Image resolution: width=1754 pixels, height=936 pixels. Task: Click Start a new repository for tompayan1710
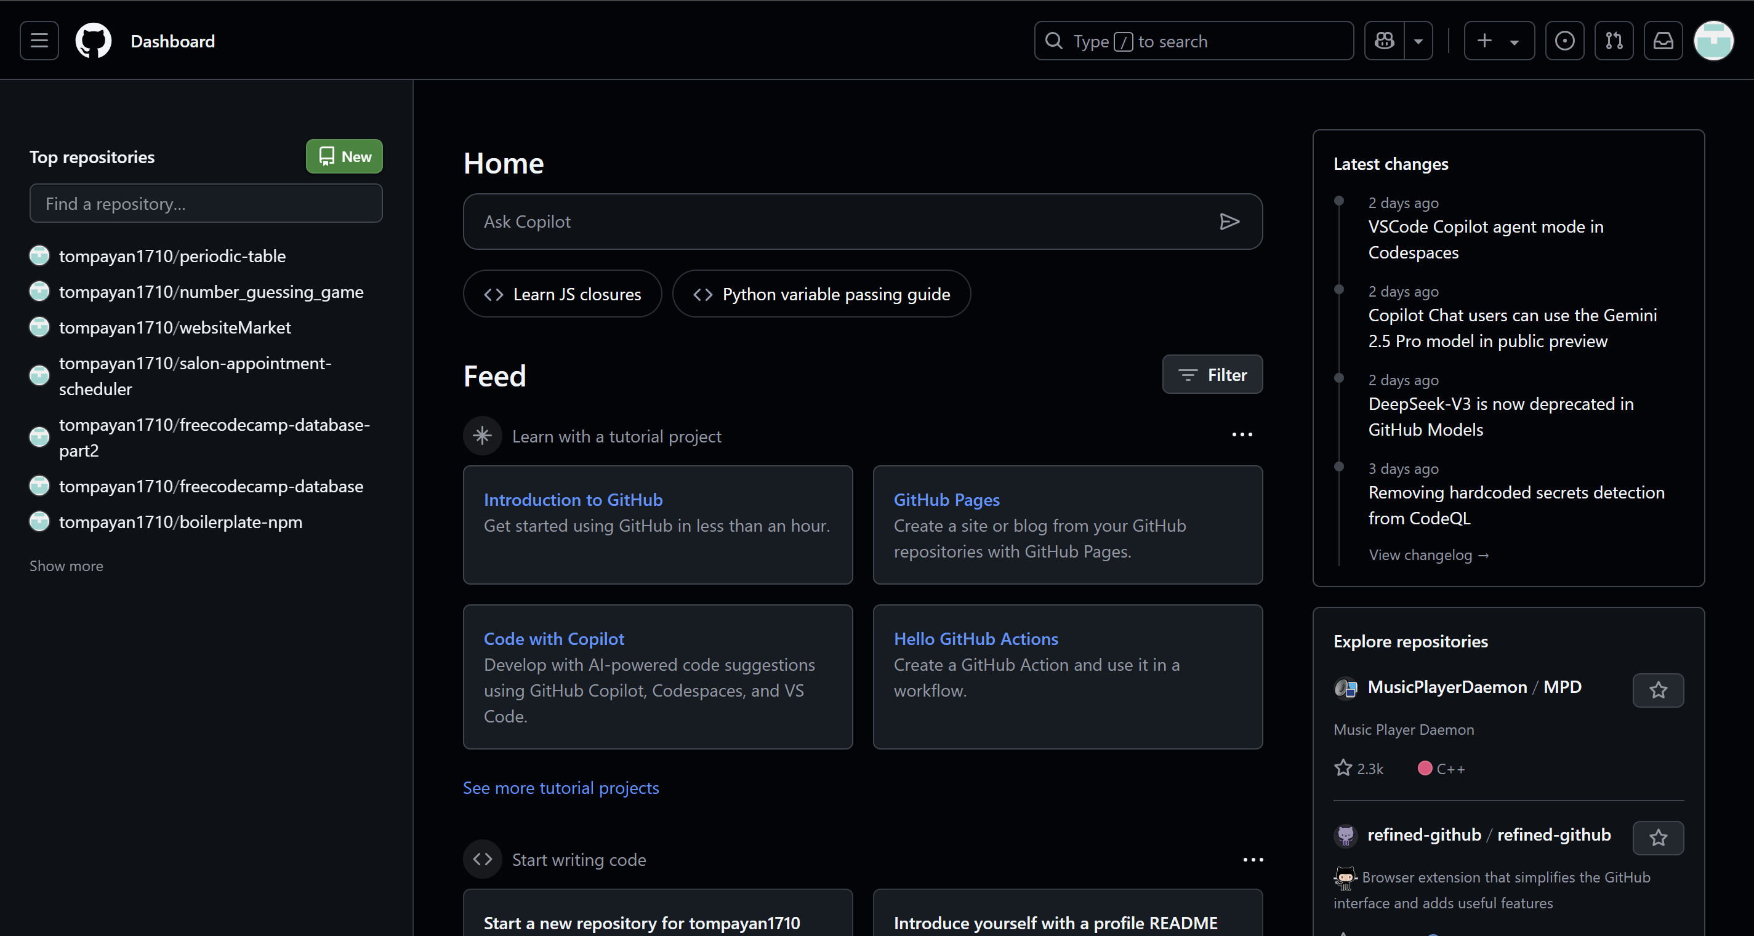[642, 922]
